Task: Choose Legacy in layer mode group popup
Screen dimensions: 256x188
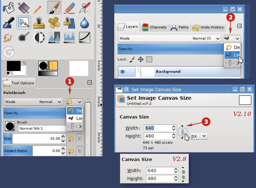Action: point(232,55)
